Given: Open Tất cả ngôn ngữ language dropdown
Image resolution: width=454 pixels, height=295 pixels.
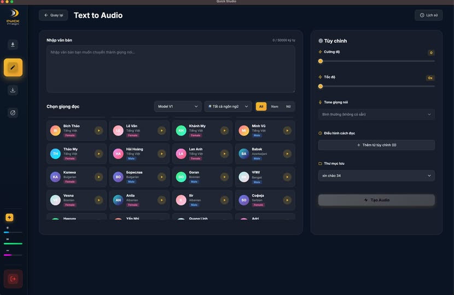Looking at the screenshot, I should click(x=228, y=107).
